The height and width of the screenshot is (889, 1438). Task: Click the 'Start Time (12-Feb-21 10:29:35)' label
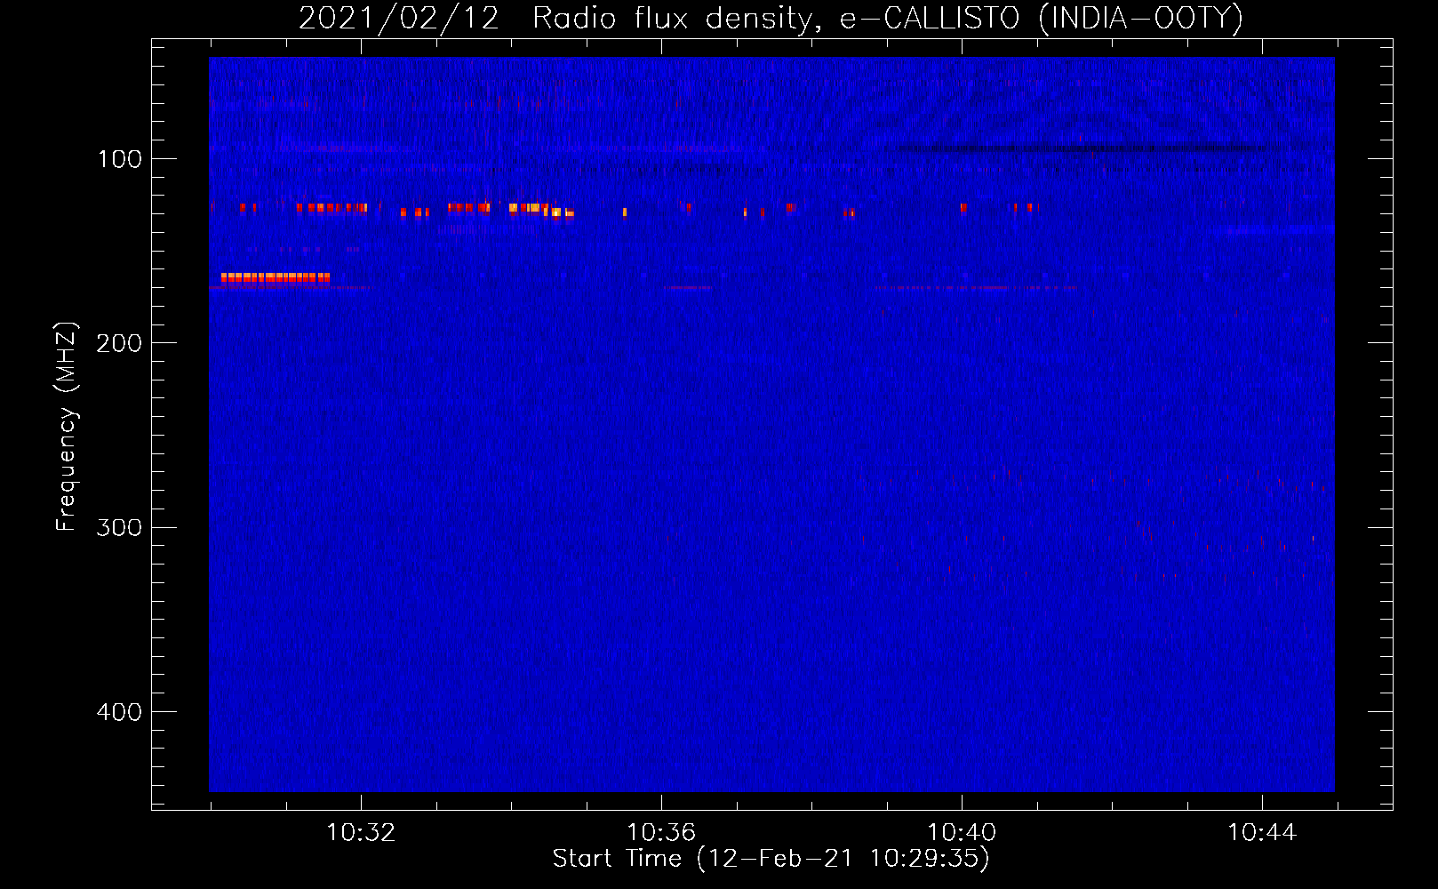[771, 859]
